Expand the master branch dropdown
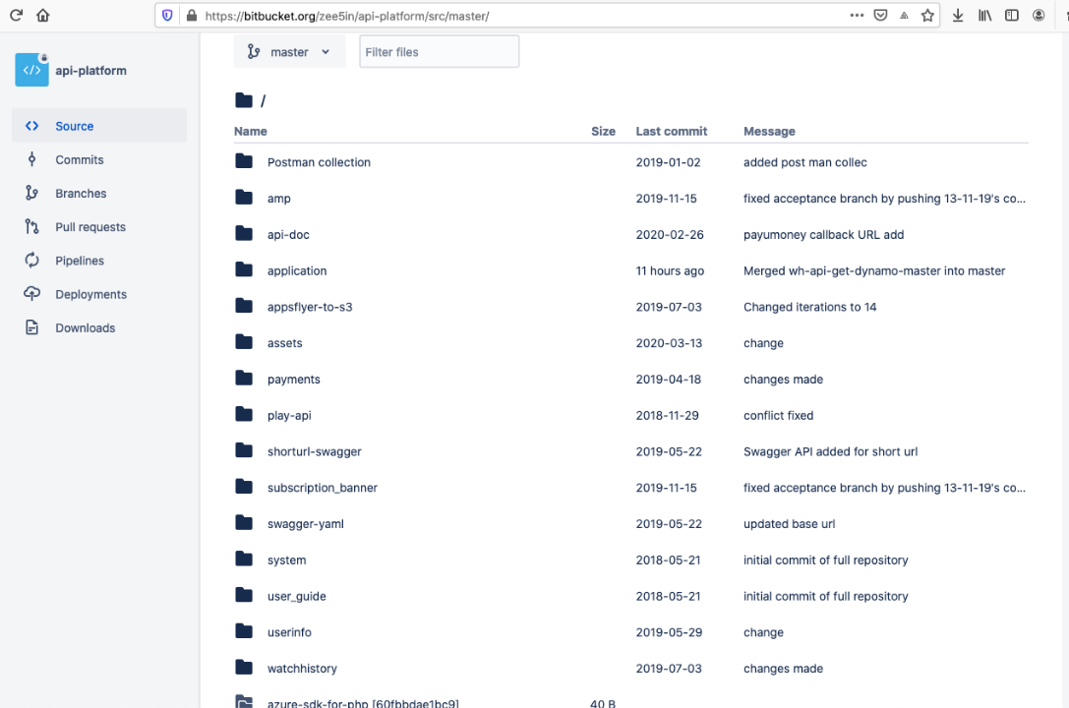This screenshot has width=1069, height=708. coord(289,52)
